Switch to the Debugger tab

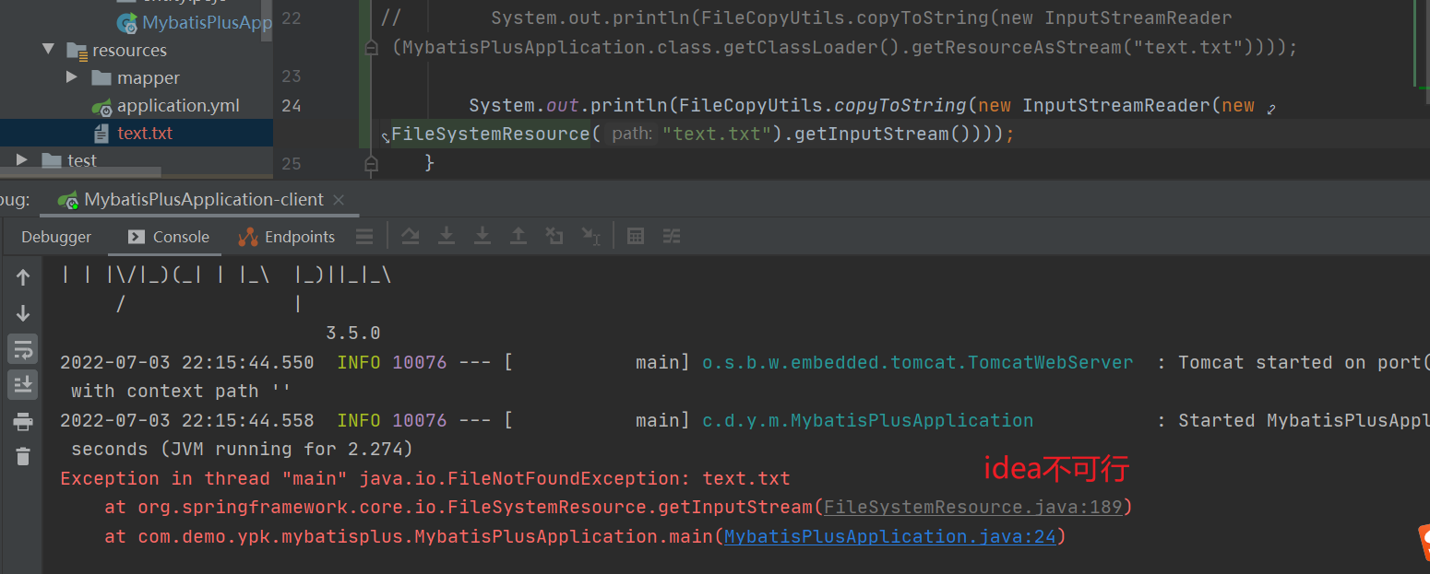(56, 237)
